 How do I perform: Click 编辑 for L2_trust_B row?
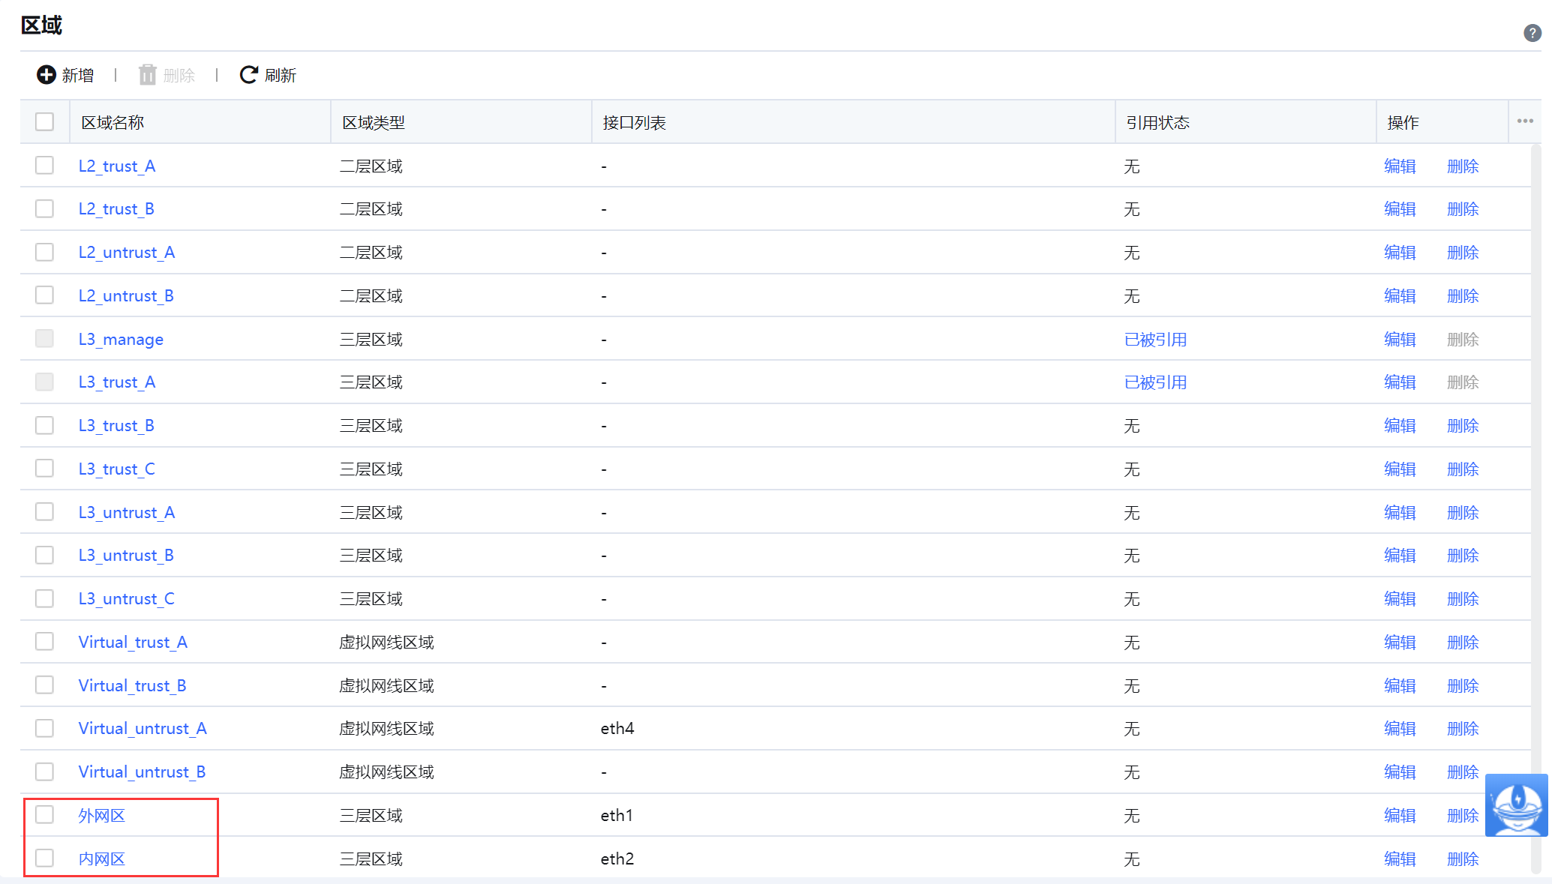pyautogui.click(x=1400, y=208)
